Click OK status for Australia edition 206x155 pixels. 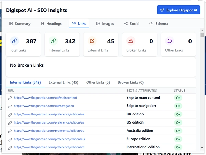[178, 131]
